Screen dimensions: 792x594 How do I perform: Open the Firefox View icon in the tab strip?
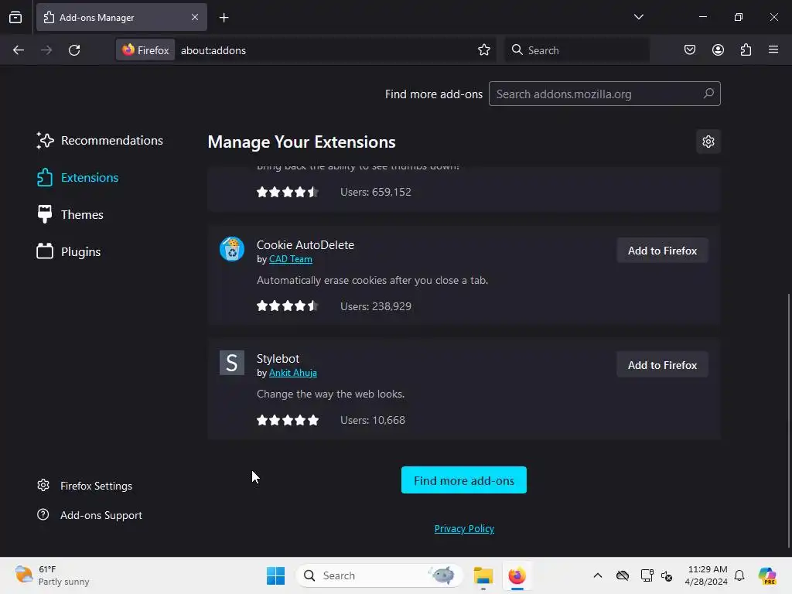(x=15, y=17)
